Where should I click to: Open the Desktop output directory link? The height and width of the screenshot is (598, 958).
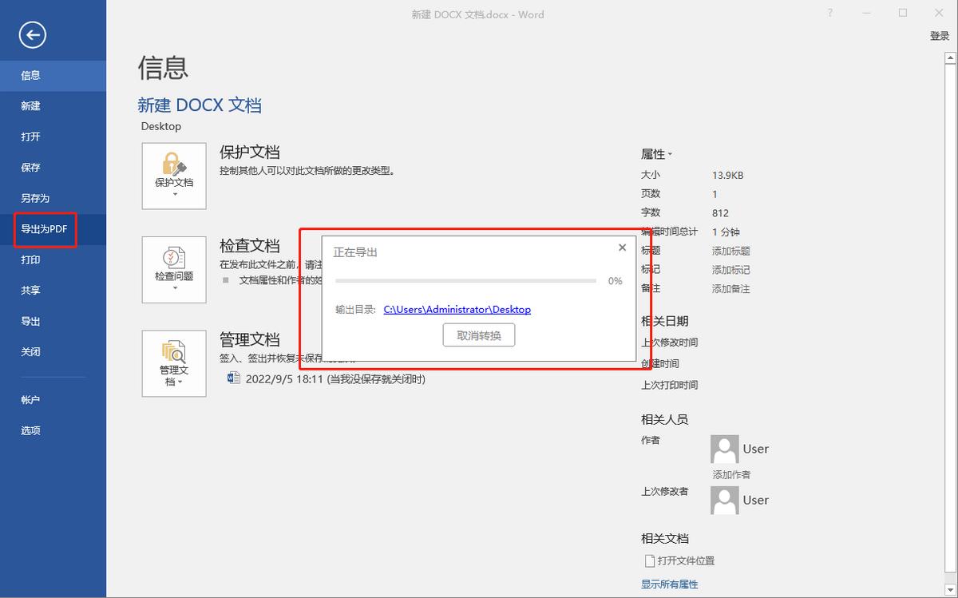click(457, 309)
